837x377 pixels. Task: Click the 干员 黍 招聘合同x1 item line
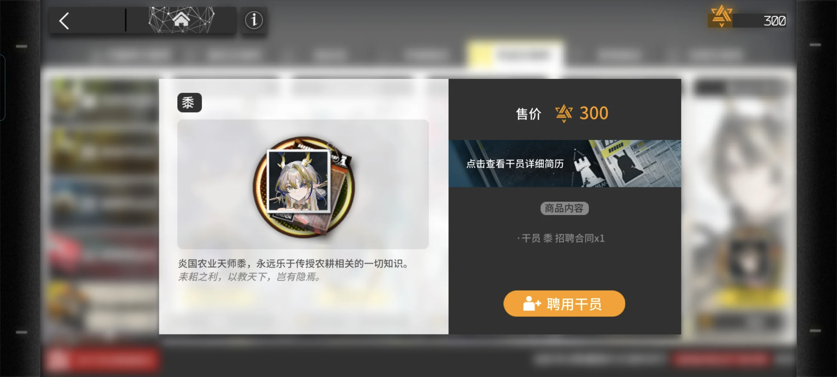coord(561,238)
